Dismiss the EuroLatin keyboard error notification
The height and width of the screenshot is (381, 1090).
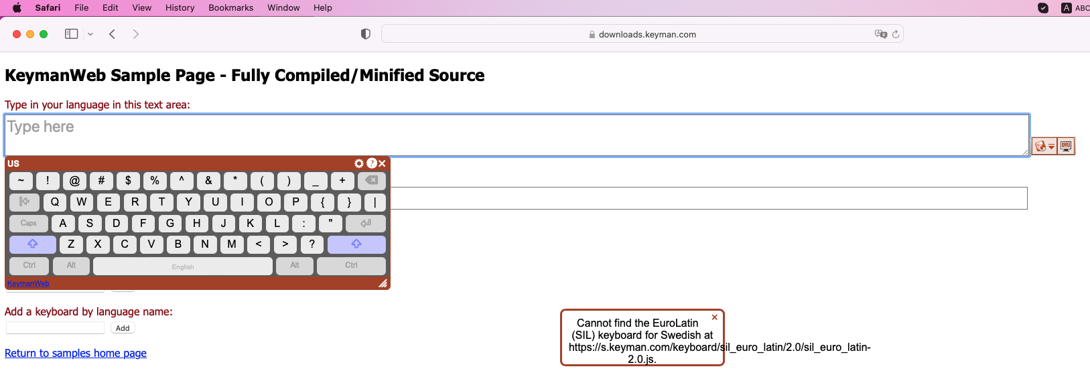(715, 317)
